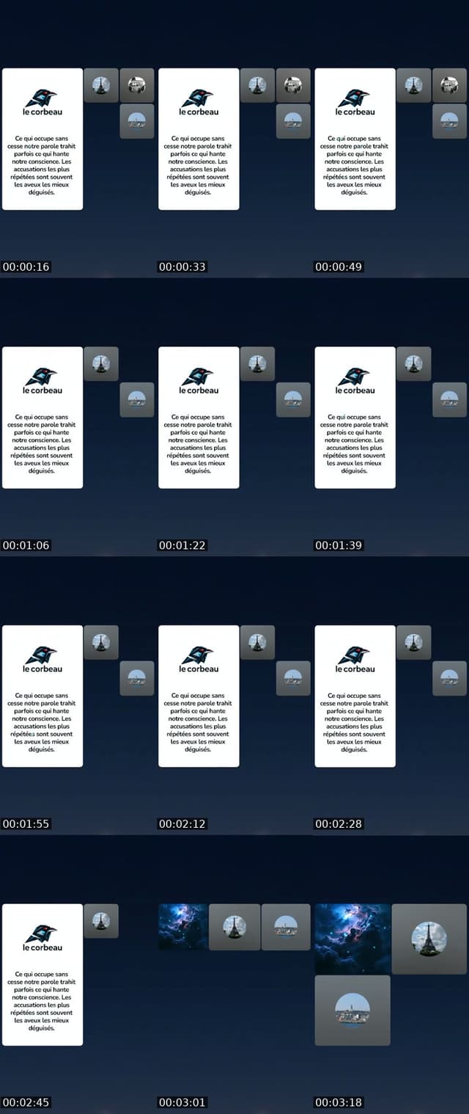Click the 00:01:55 timestamp label
Viewport: 469px width, 1114px height.
coord(26,824)
